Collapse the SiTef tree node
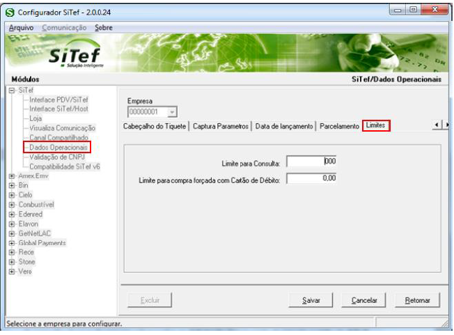454x335 pixels. coord(12,91)
